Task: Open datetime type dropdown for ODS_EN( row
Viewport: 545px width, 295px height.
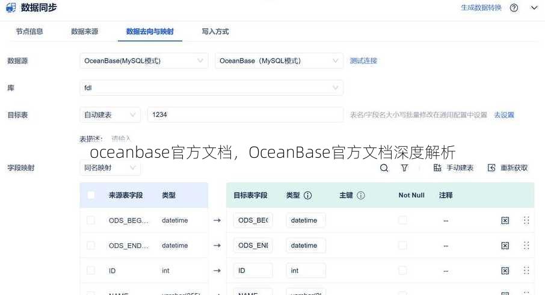Action: tap(306, 245)
